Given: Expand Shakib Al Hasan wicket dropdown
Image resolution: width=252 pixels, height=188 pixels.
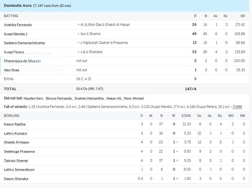Looking at the screenshot, I should (177, 142).
